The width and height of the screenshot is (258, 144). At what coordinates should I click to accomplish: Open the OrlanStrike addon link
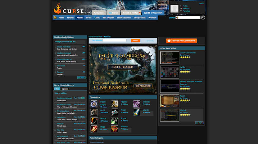[x=61, y=117]
